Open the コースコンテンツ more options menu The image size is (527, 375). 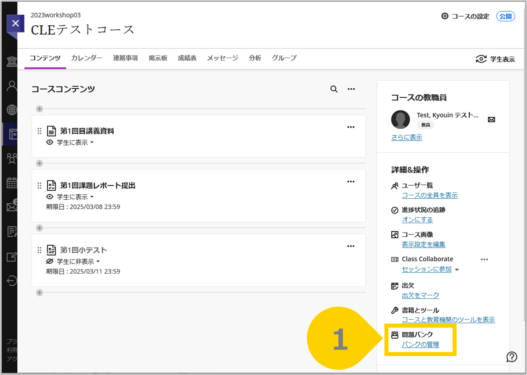[x=351, y=89]
